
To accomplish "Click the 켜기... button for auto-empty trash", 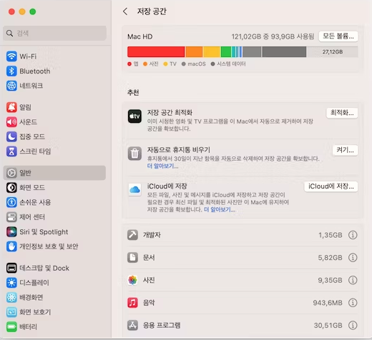I will point(345,150).
